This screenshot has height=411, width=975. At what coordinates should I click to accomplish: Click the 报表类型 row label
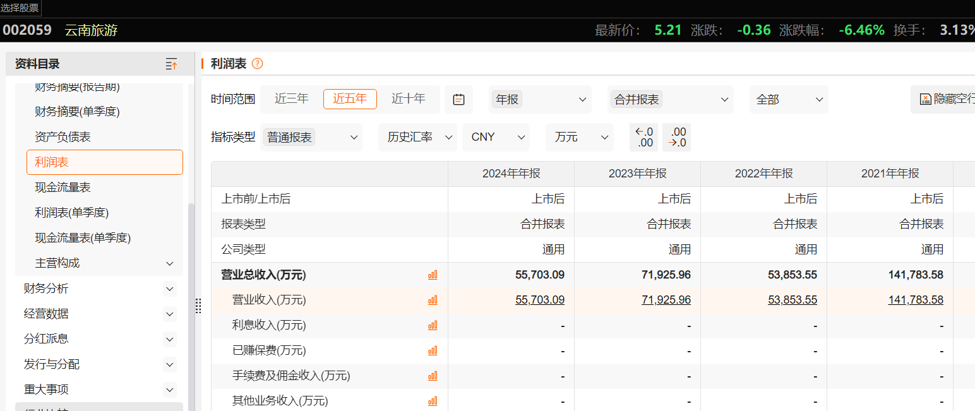(243, 224)
